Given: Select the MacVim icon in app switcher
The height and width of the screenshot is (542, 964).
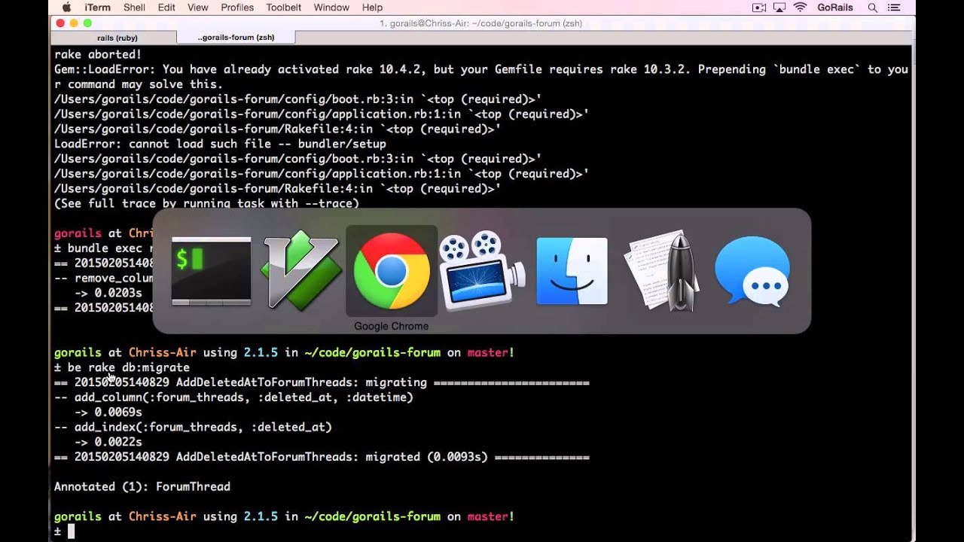Looking at the screenshot, I should (300, 270).
